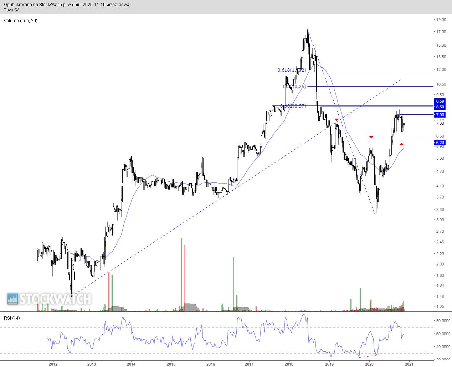The height and width of the screenshot is (367, 452).
Task: Click the red down-triangle marker above 6,20 line
Action: 371,137
